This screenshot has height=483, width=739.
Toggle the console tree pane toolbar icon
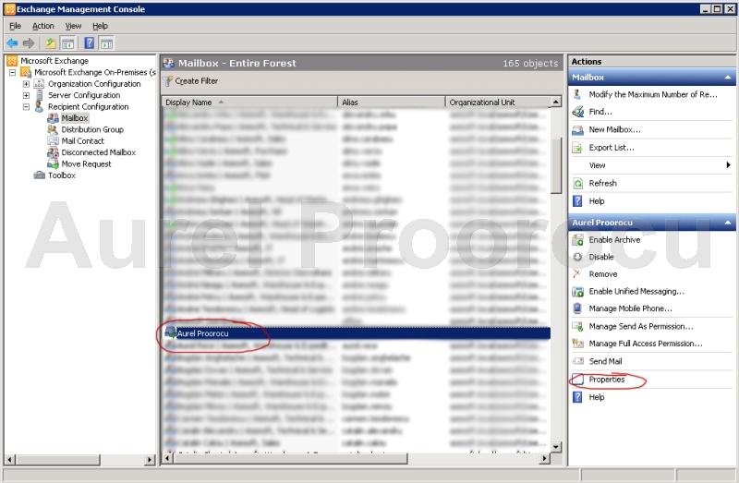[x=68, y=43]
